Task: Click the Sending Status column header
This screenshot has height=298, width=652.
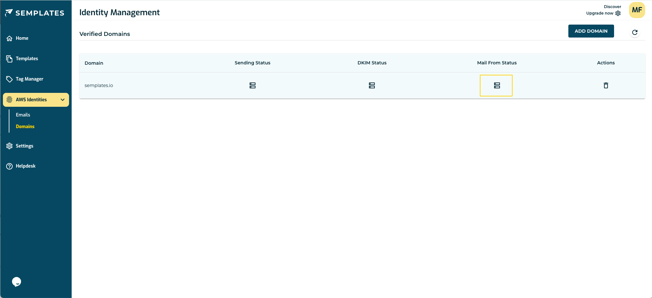Action: (253, 63)
